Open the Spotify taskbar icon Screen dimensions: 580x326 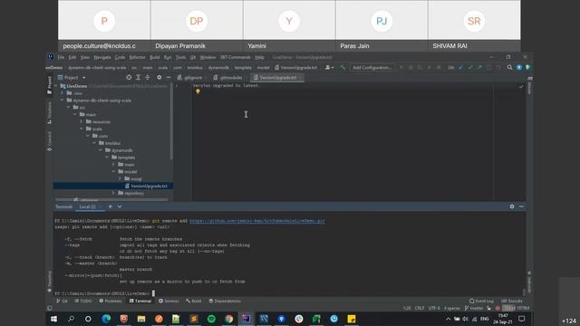211,319
